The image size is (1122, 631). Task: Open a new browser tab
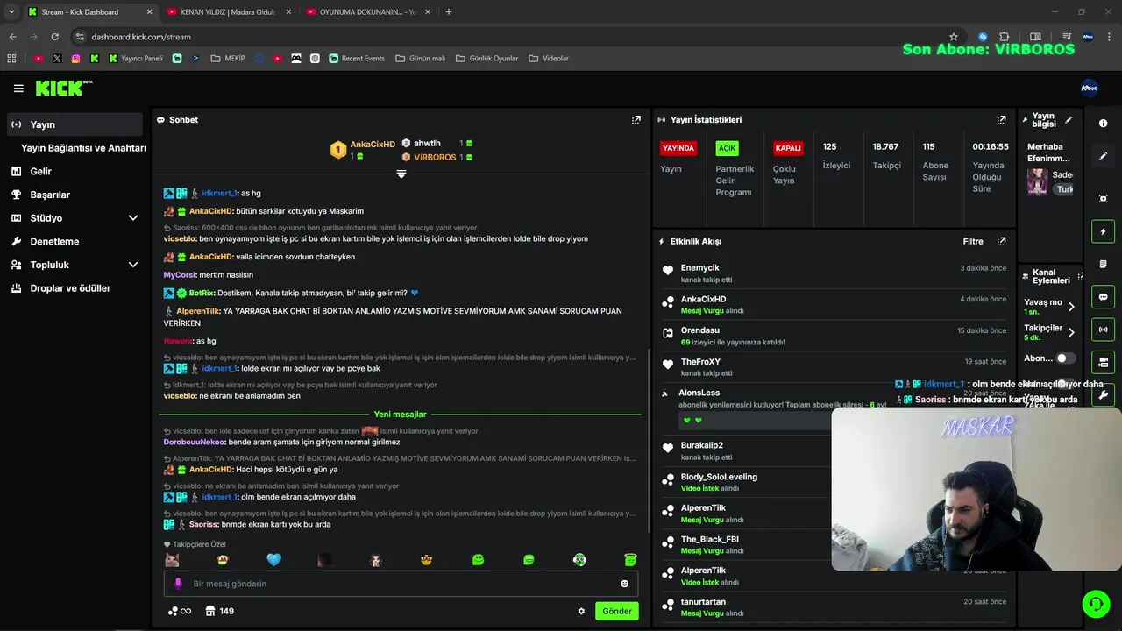click(449, 11)
